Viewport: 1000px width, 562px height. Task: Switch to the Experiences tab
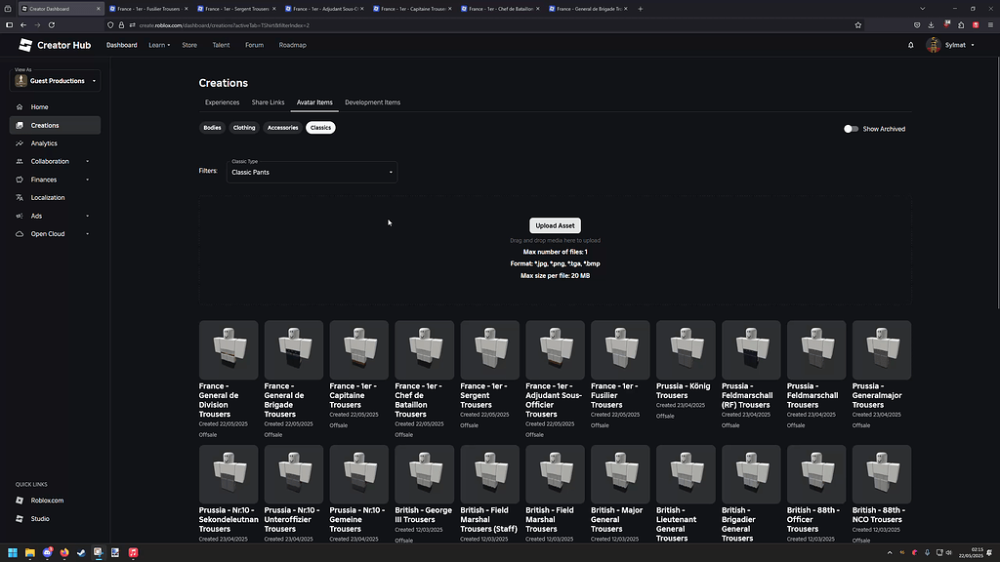pos(222,101)
